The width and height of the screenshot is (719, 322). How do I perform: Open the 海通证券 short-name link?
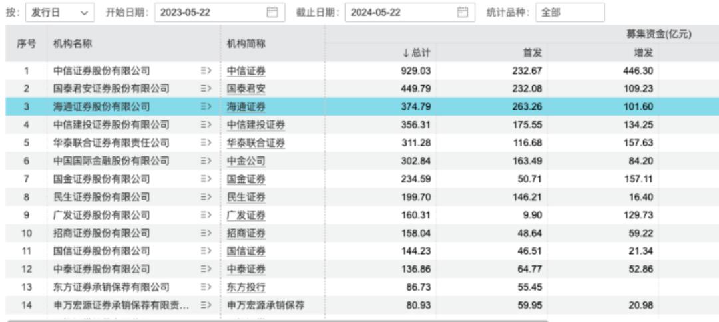pyautogui.click(x=246, y=107)
